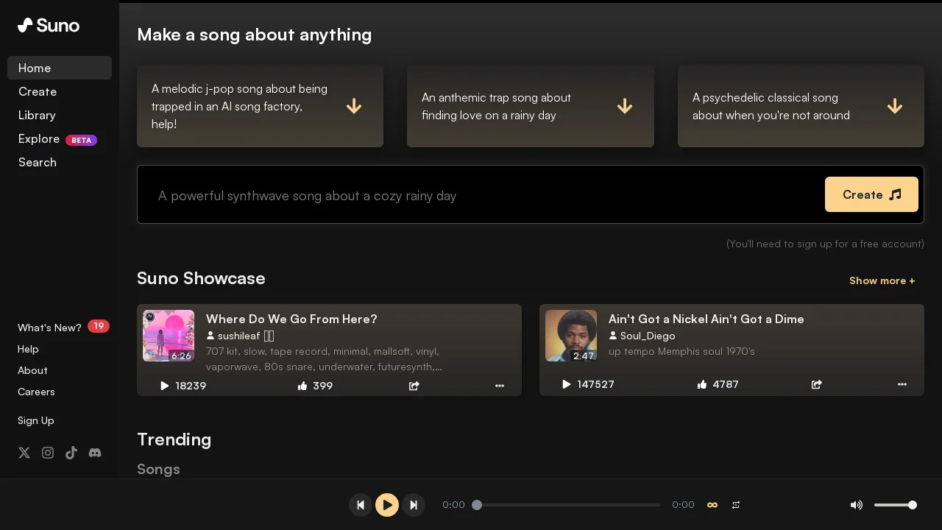
Task: Click the Songs heading under Trending
Action: tap(158, 469)
